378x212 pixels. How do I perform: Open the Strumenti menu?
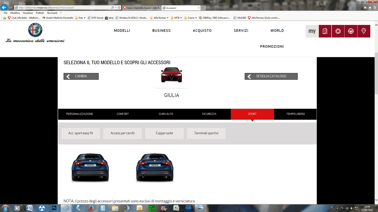52,13
